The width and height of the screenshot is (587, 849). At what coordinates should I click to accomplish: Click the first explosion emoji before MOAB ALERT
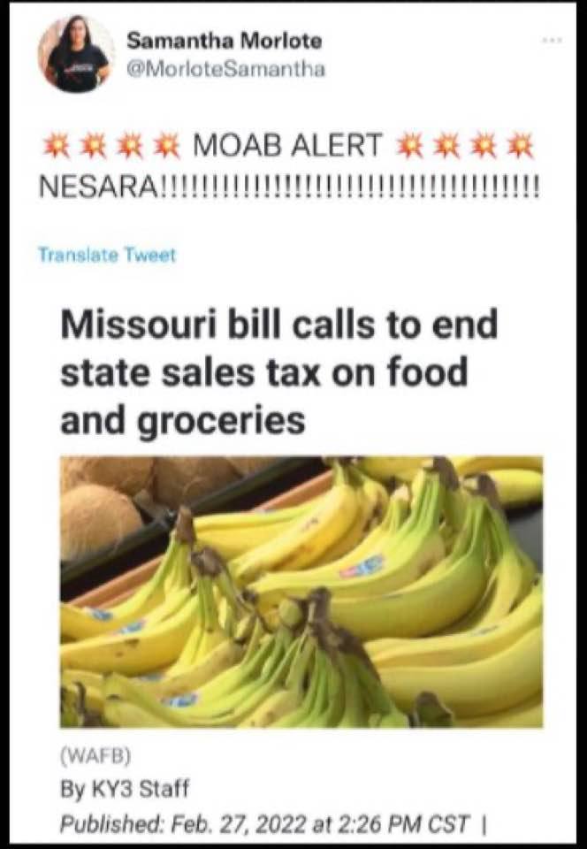[57, 145]
